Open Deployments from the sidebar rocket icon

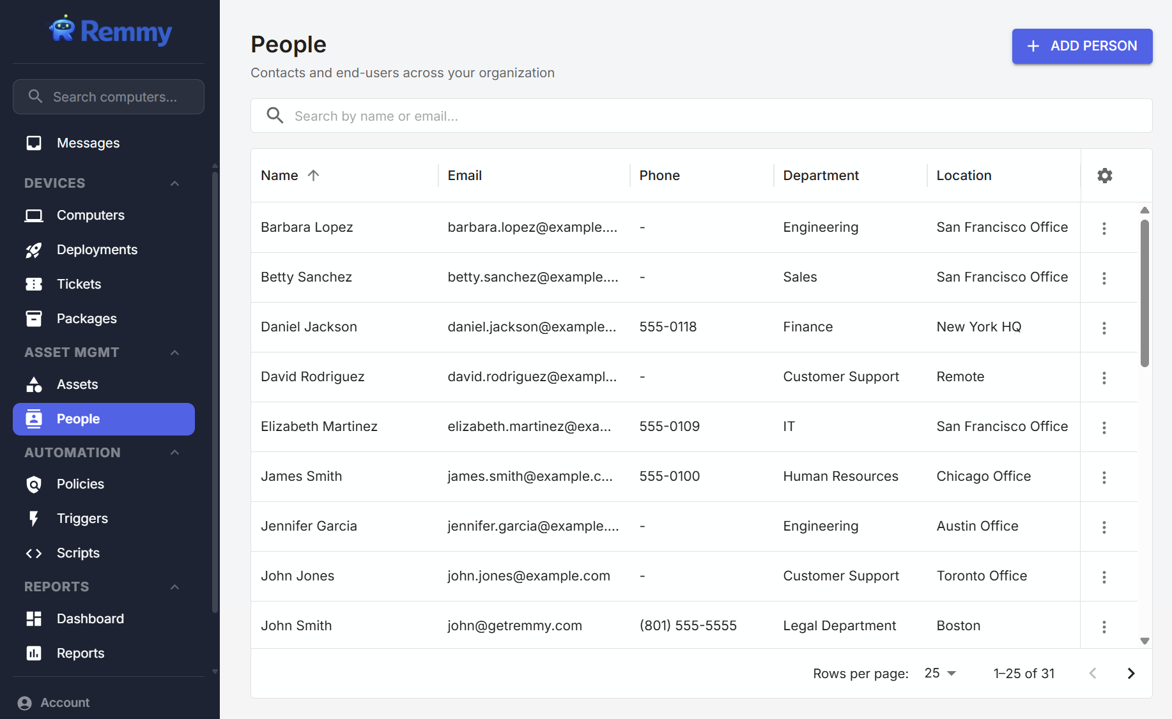tap(34, 250)
